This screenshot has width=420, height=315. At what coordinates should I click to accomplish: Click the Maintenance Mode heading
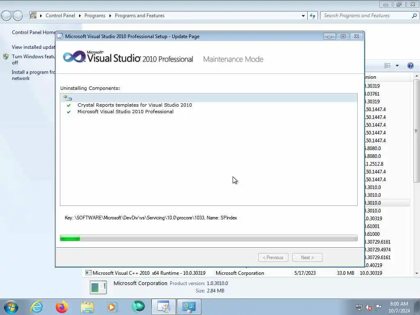(233, 59)
